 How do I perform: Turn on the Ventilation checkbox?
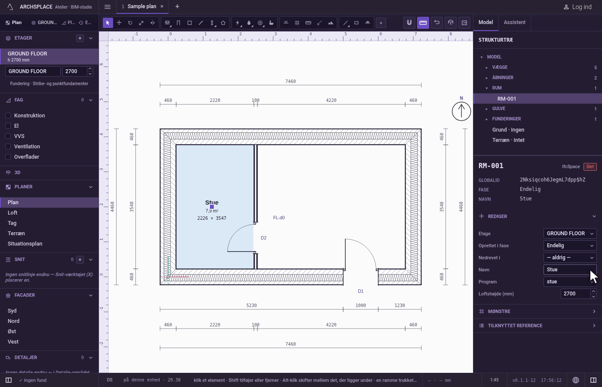coord(8,147)
